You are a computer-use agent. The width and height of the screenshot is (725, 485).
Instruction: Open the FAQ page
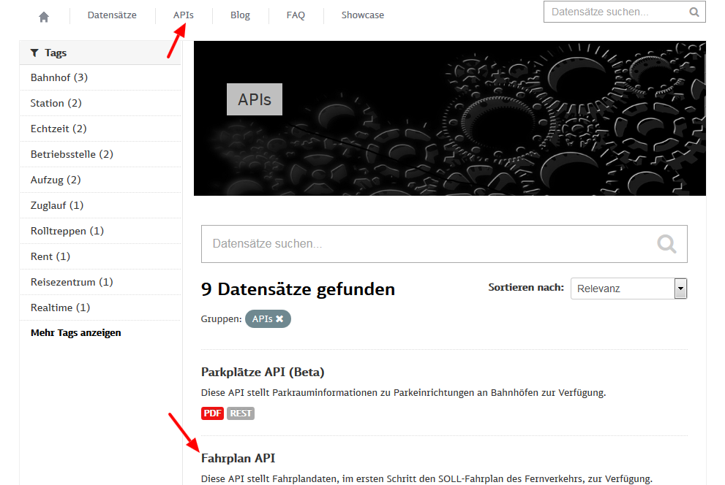pos(296,15)
